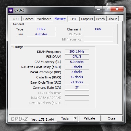
Task: Click the Cycle Time (tRAS) label
Action: tap(49, 77)
